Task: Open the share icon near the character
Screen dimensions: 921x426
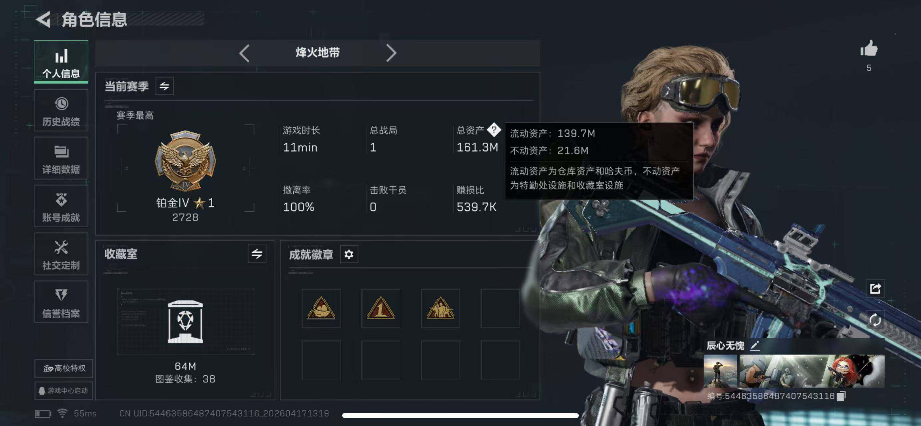Action: (x=875, y=288)
